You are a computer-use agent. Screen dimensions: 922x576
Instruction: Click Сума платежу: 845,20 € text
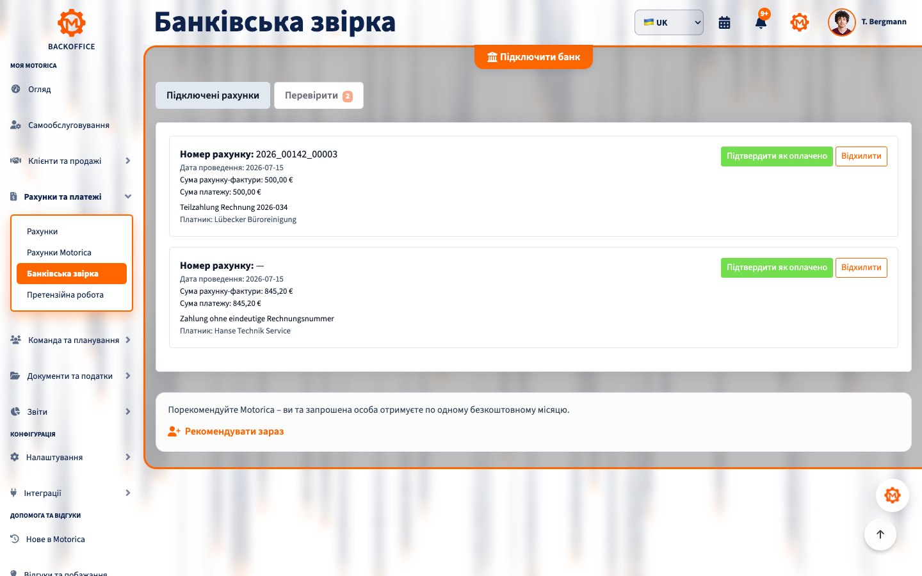pos(220,303)
